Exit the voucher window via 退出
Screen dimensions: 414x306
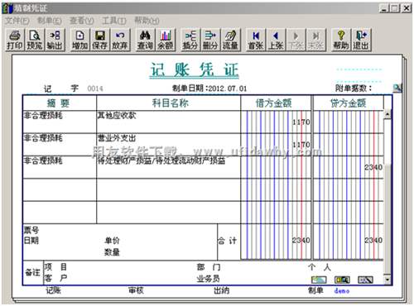click(x=361, y=40)
